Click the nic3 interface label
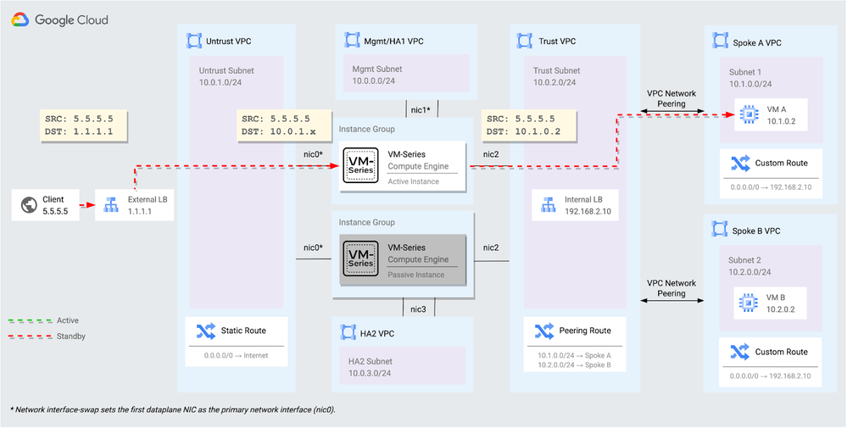Viewport: 847px width, 428px height. (x=419, y=309)
